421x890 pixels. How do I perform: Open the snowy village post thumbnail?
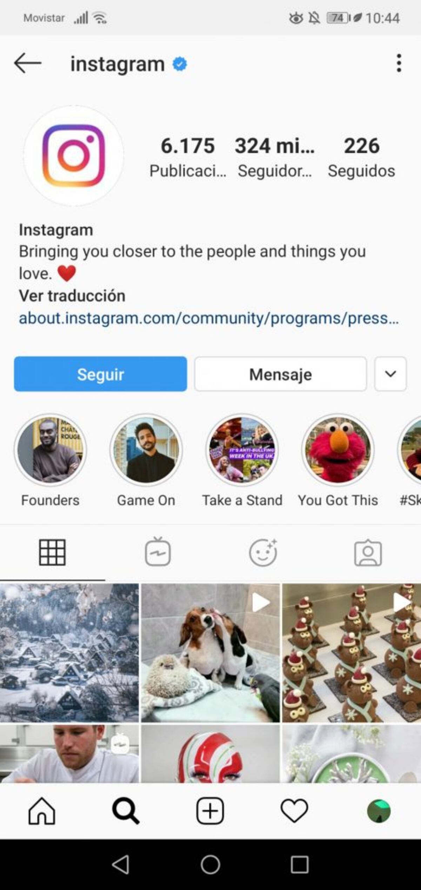69,653
